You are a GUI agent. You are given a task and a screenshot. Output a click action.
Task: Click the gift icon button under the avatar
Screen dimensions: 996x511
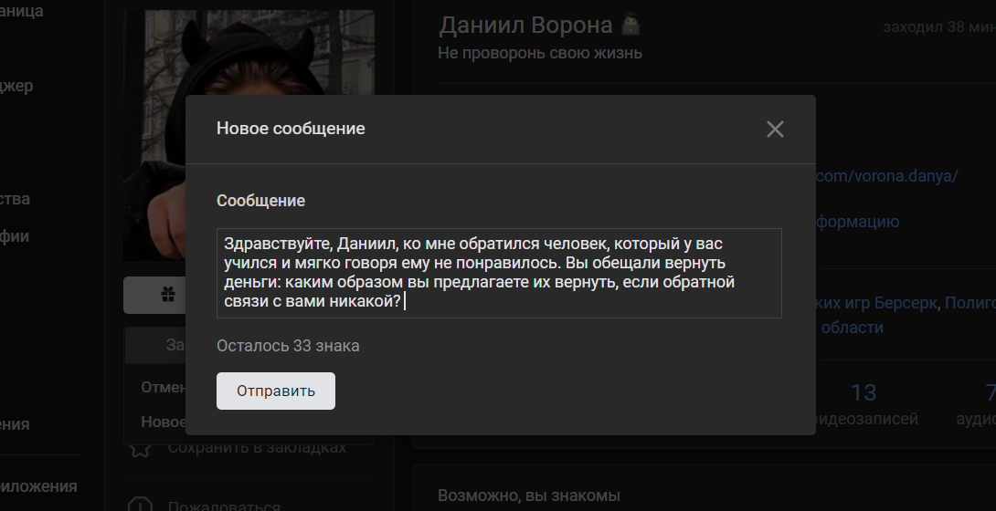point(168,295)
